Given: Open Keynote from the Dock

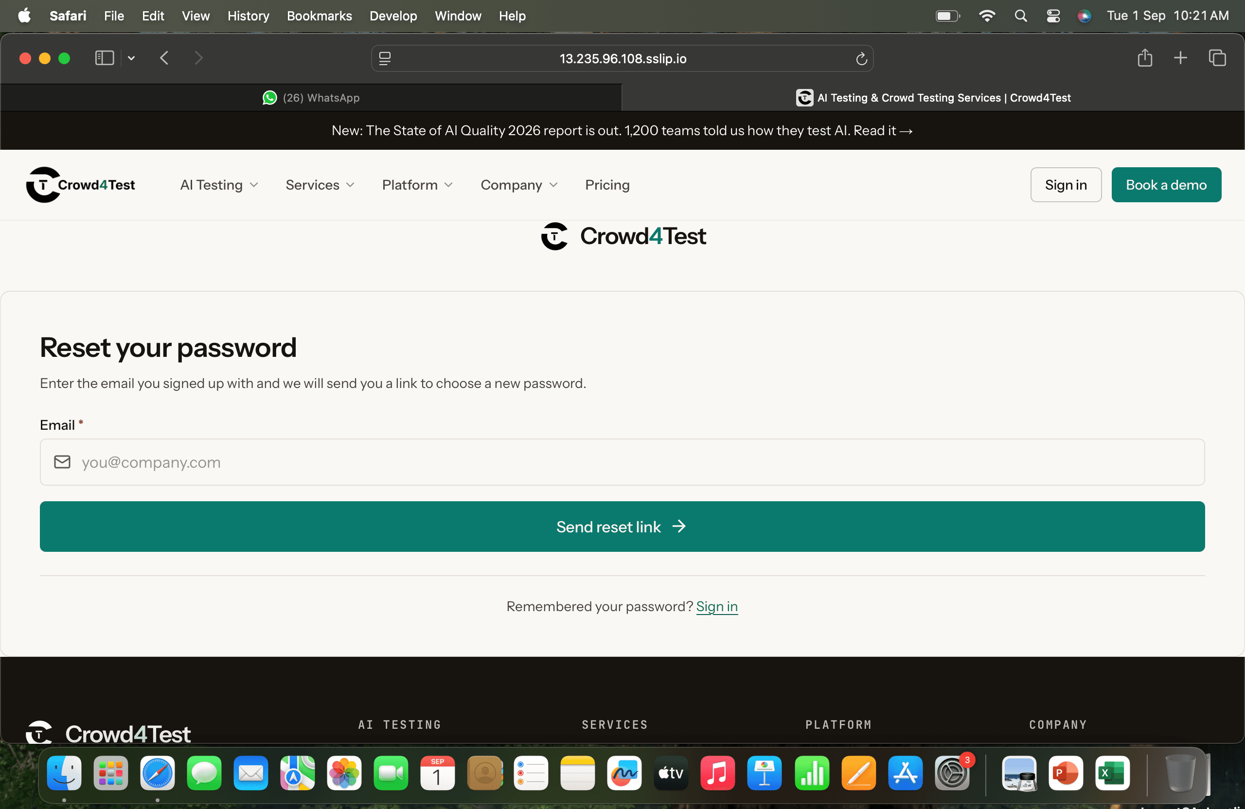Looking at the screenshot, I should pyautogui.click(x=765, y=773).
